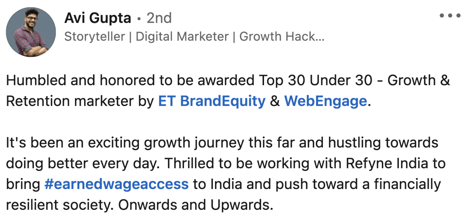
Task: Open Avi Gupta's profile via name
Action: pyautogui.click(x=97, y=18)
